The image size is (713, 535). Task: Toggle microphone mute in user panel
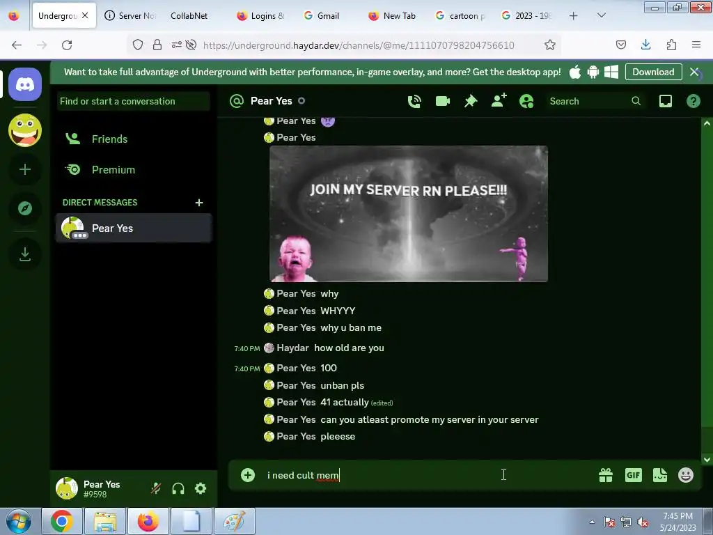[156, 488]
